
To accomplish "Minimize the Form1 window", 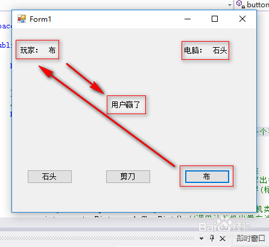I will click(188, 19).
